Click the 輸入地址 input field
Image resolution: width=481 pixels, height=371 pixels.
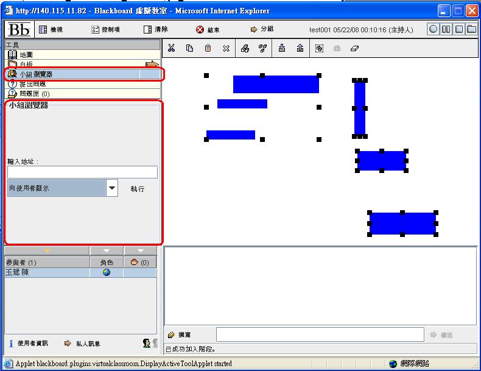[82, 172]
